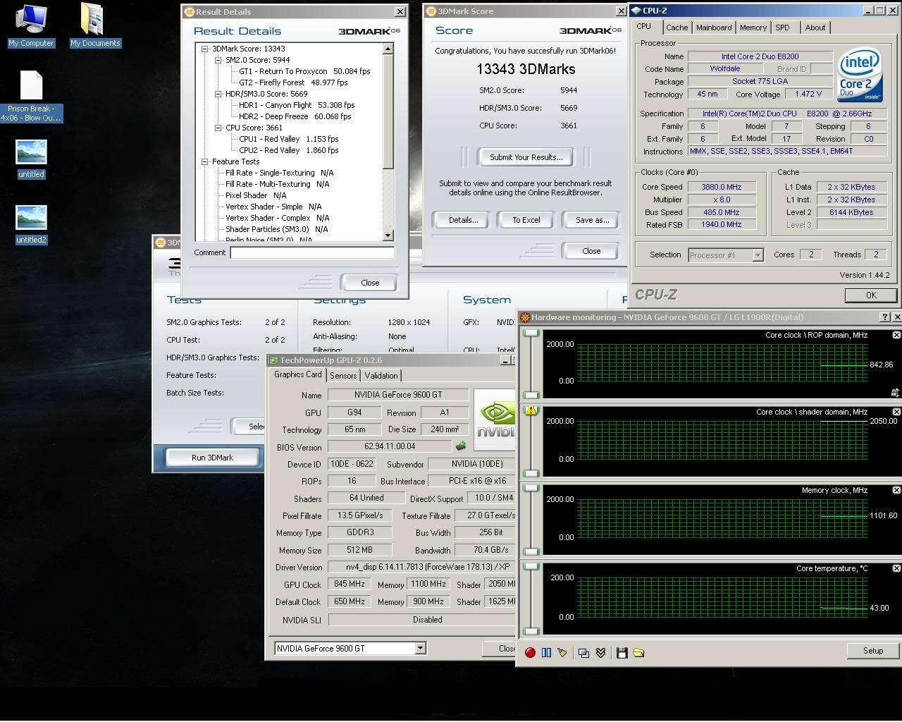Viewport: 902px width, 722px height.
Task: Select CPU1 - Red Valley 1.153 fps row
Action: point(289,139)
